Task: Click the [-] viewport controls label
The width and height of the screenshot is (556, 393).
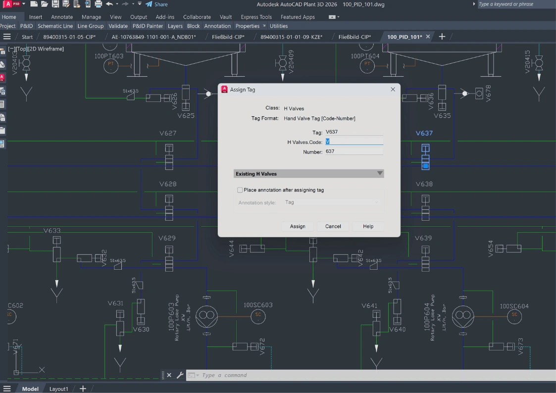Action: (x=11, y=49)
